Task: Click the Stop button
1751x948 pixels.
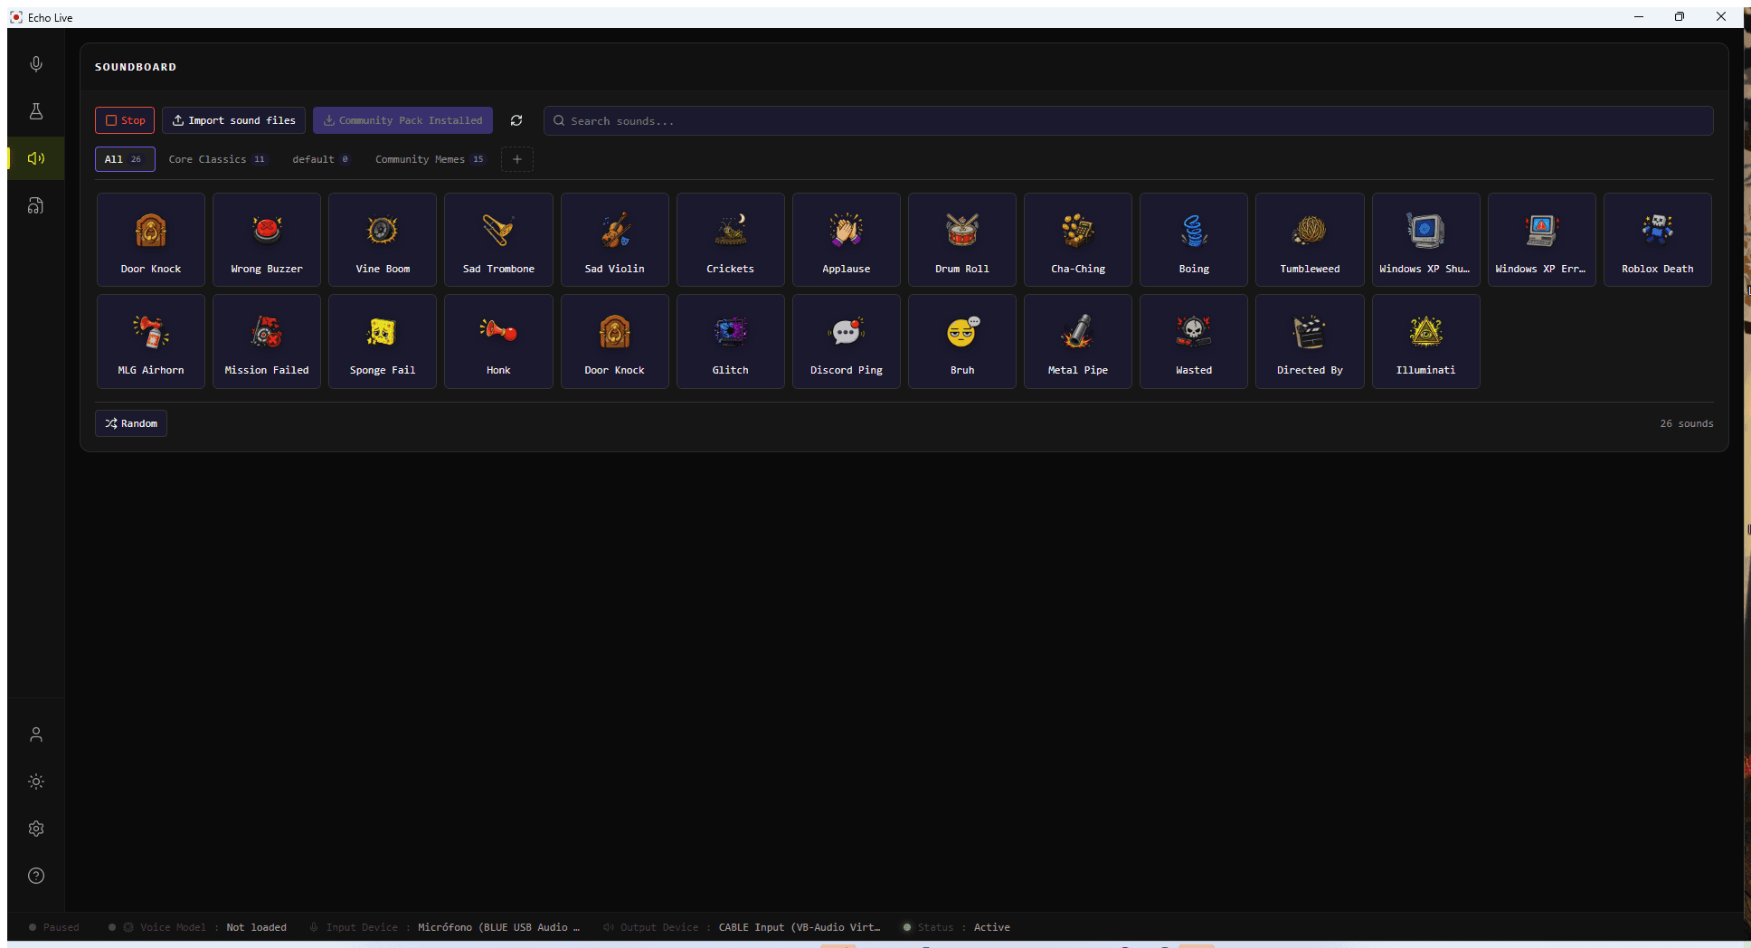Action: click(125, 120)
